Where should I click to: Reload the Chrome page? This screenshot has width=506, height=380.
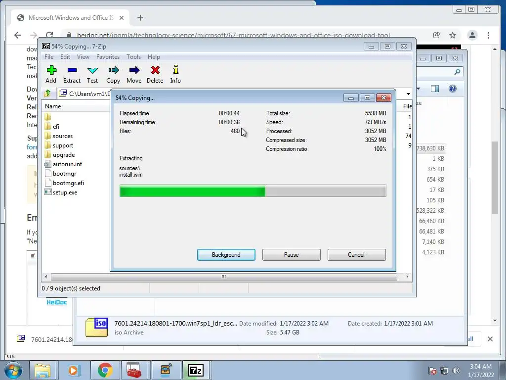pyautogui.click(x=49, y=35)
